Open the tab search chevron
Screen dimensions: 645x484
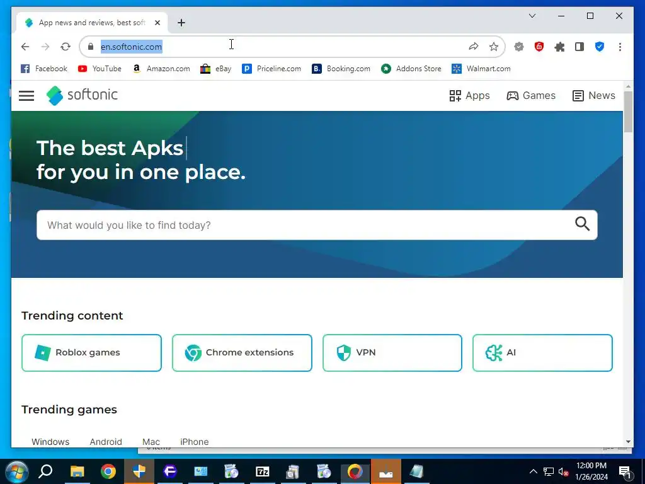(532, 16)
